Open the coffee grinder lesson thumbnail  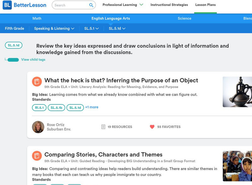click(x=237, y=92)
